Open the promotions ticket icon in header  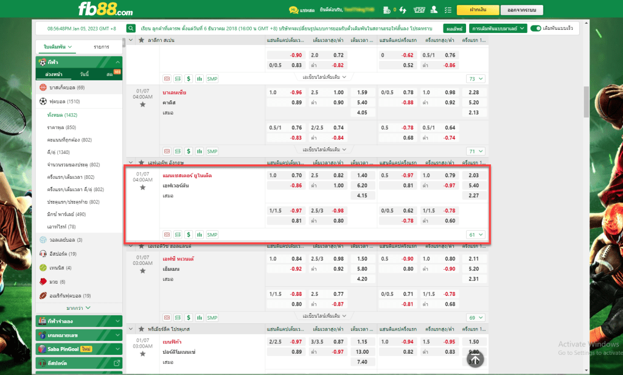click(419, 10)
